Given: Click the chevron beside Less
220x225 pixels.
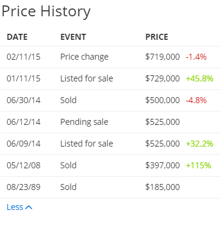Looking at the screenshot, I should pyautogui.click(x=29, y=208).
